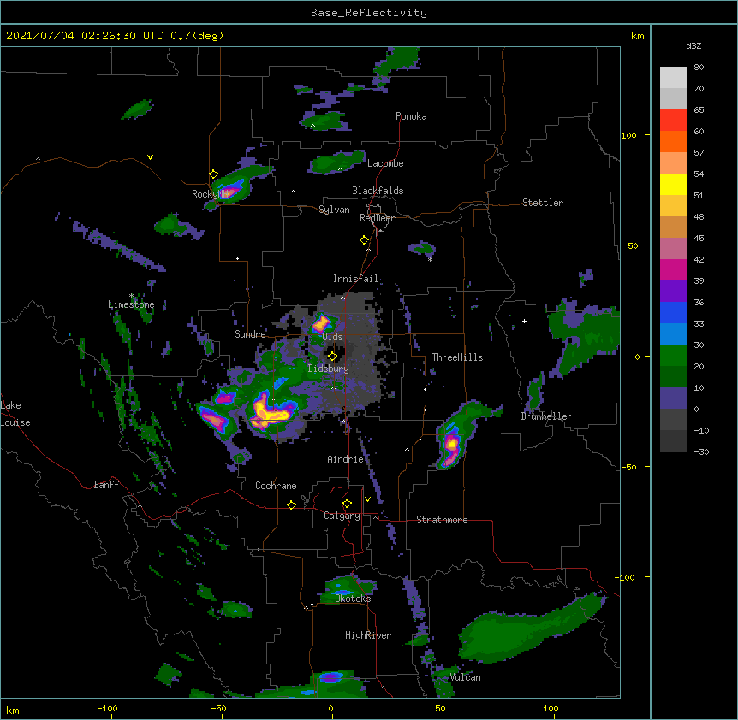Click the magenta 42-39 dBZ legend swatch

click(x=673, y=269)
